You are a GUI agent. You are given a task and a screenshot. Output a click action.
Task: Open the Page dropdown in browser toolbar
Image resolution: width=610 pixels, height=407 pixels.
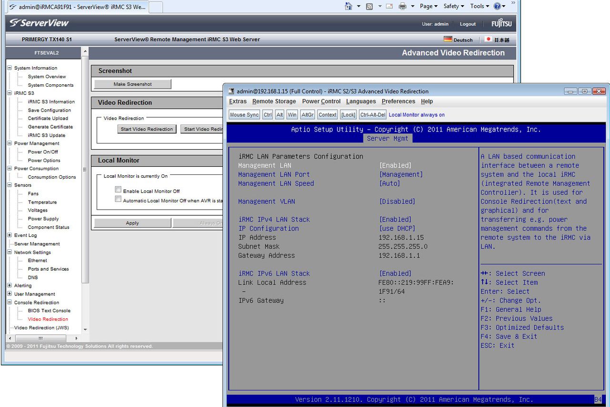428,6
